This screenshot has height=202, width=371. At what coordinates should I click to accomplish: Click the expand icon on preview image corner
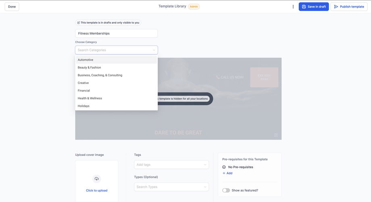[x=276, y=135]
